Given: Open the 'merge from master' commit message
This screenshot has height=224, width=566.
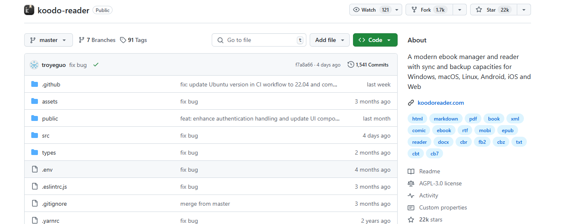Looking at the screenshot, I should [205, 204].
